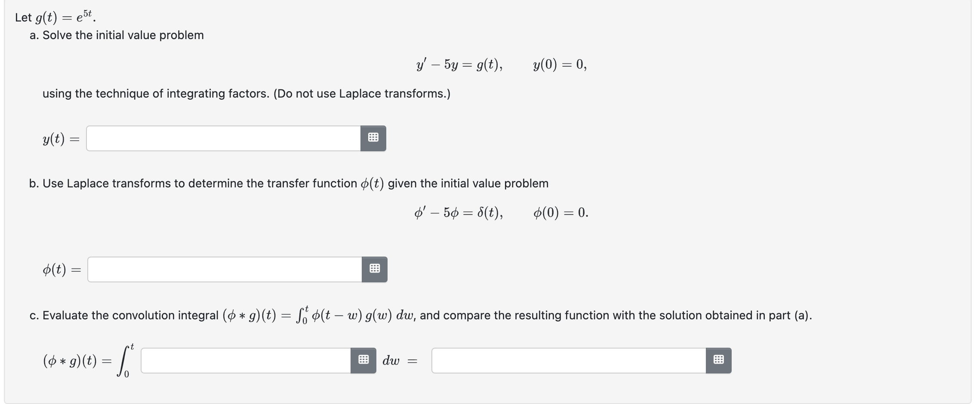
Task: Click part a "Solve the initial value problem" text
Action: [117, 35]
